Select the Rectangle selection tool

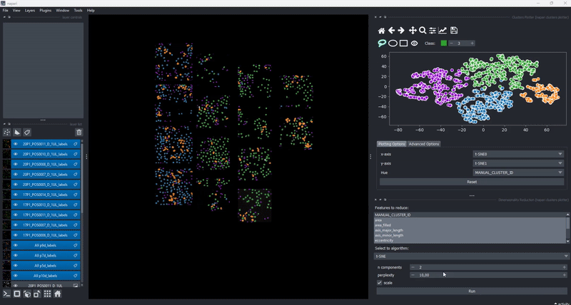tap(403, 43)
